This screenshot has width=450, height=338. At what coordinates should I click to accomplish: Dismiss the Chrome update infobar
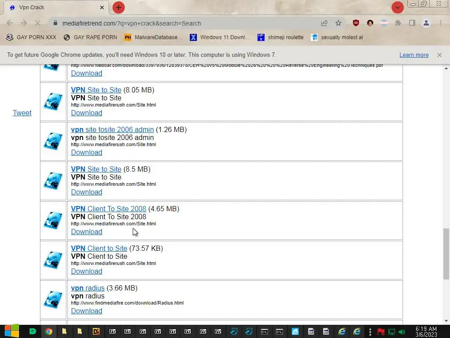[439, 55]
